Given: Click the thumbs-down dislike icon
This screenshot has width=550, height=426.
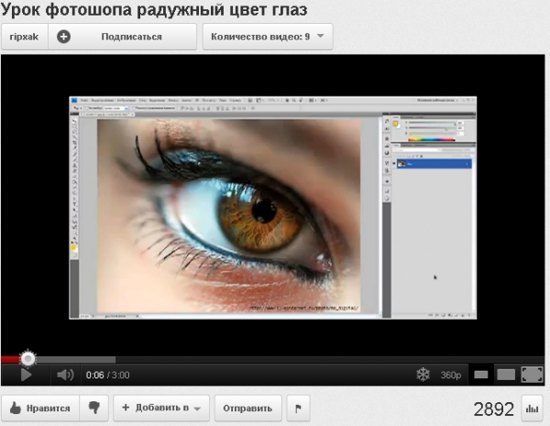Looking at the screenshot, I should [94, 408].
